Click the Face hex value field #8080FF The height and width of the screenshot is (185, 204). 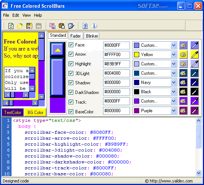[117, 45]
